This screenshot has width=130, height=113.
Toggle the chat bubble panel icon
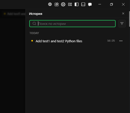pyautogui.click(x=90, y=4)
